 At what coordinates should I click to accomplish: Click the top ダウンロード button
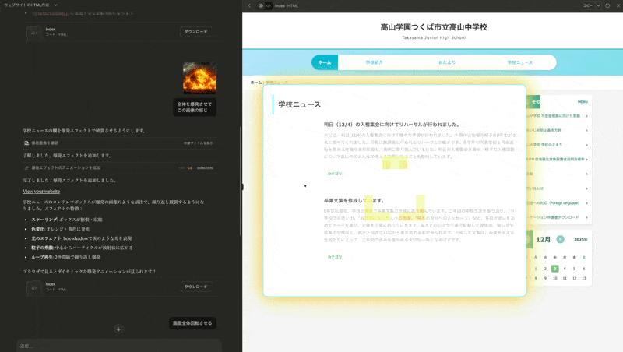(x=195, y=32)
